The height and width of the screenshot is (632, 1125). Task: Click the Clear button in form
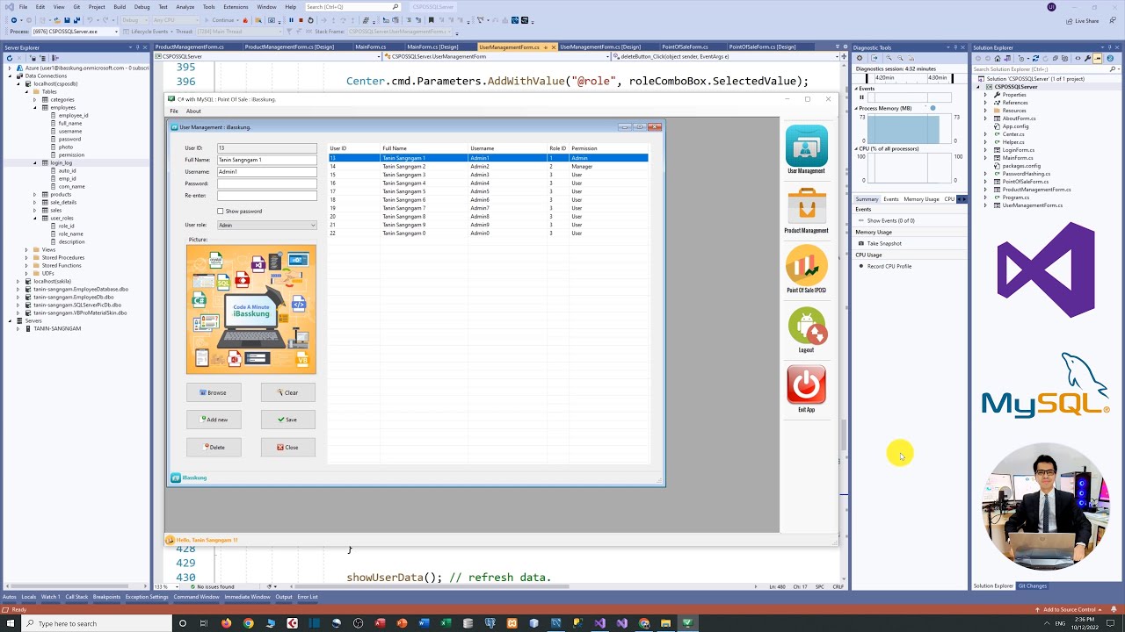[287, 392]
